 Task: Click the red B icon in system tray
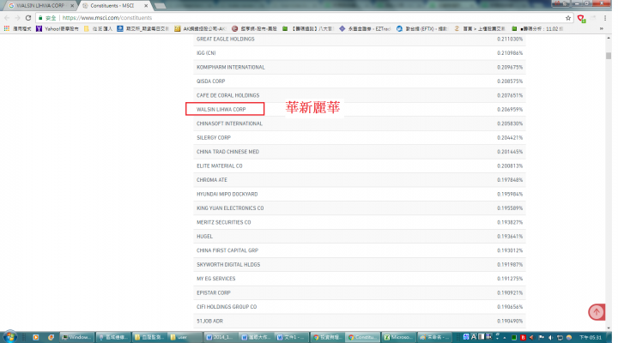coord(523,338)
